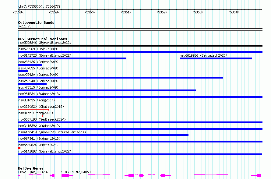Click the 7q11.23 cytogenetic band label
The height and width of the screenshot is (179, 271).
tap(25, 26)
